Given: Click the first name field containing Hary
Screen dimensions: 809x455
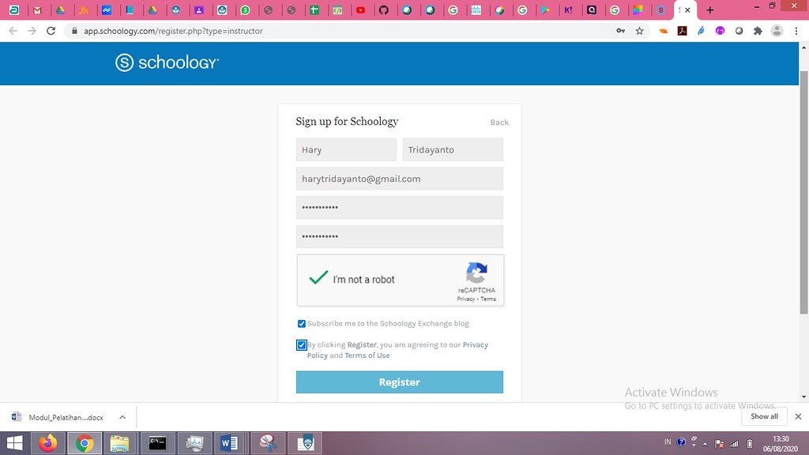Looking at the screenshot, I should 346,149.
